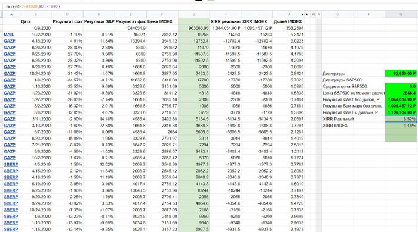Viewport: 418px width, 232px height.
Task: Open the first GAZP ticker link
Action: point(10,41)
